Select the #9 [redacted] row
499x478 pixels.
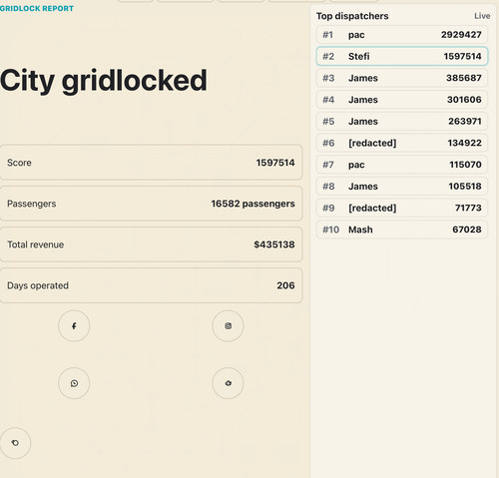click(402, 208)
